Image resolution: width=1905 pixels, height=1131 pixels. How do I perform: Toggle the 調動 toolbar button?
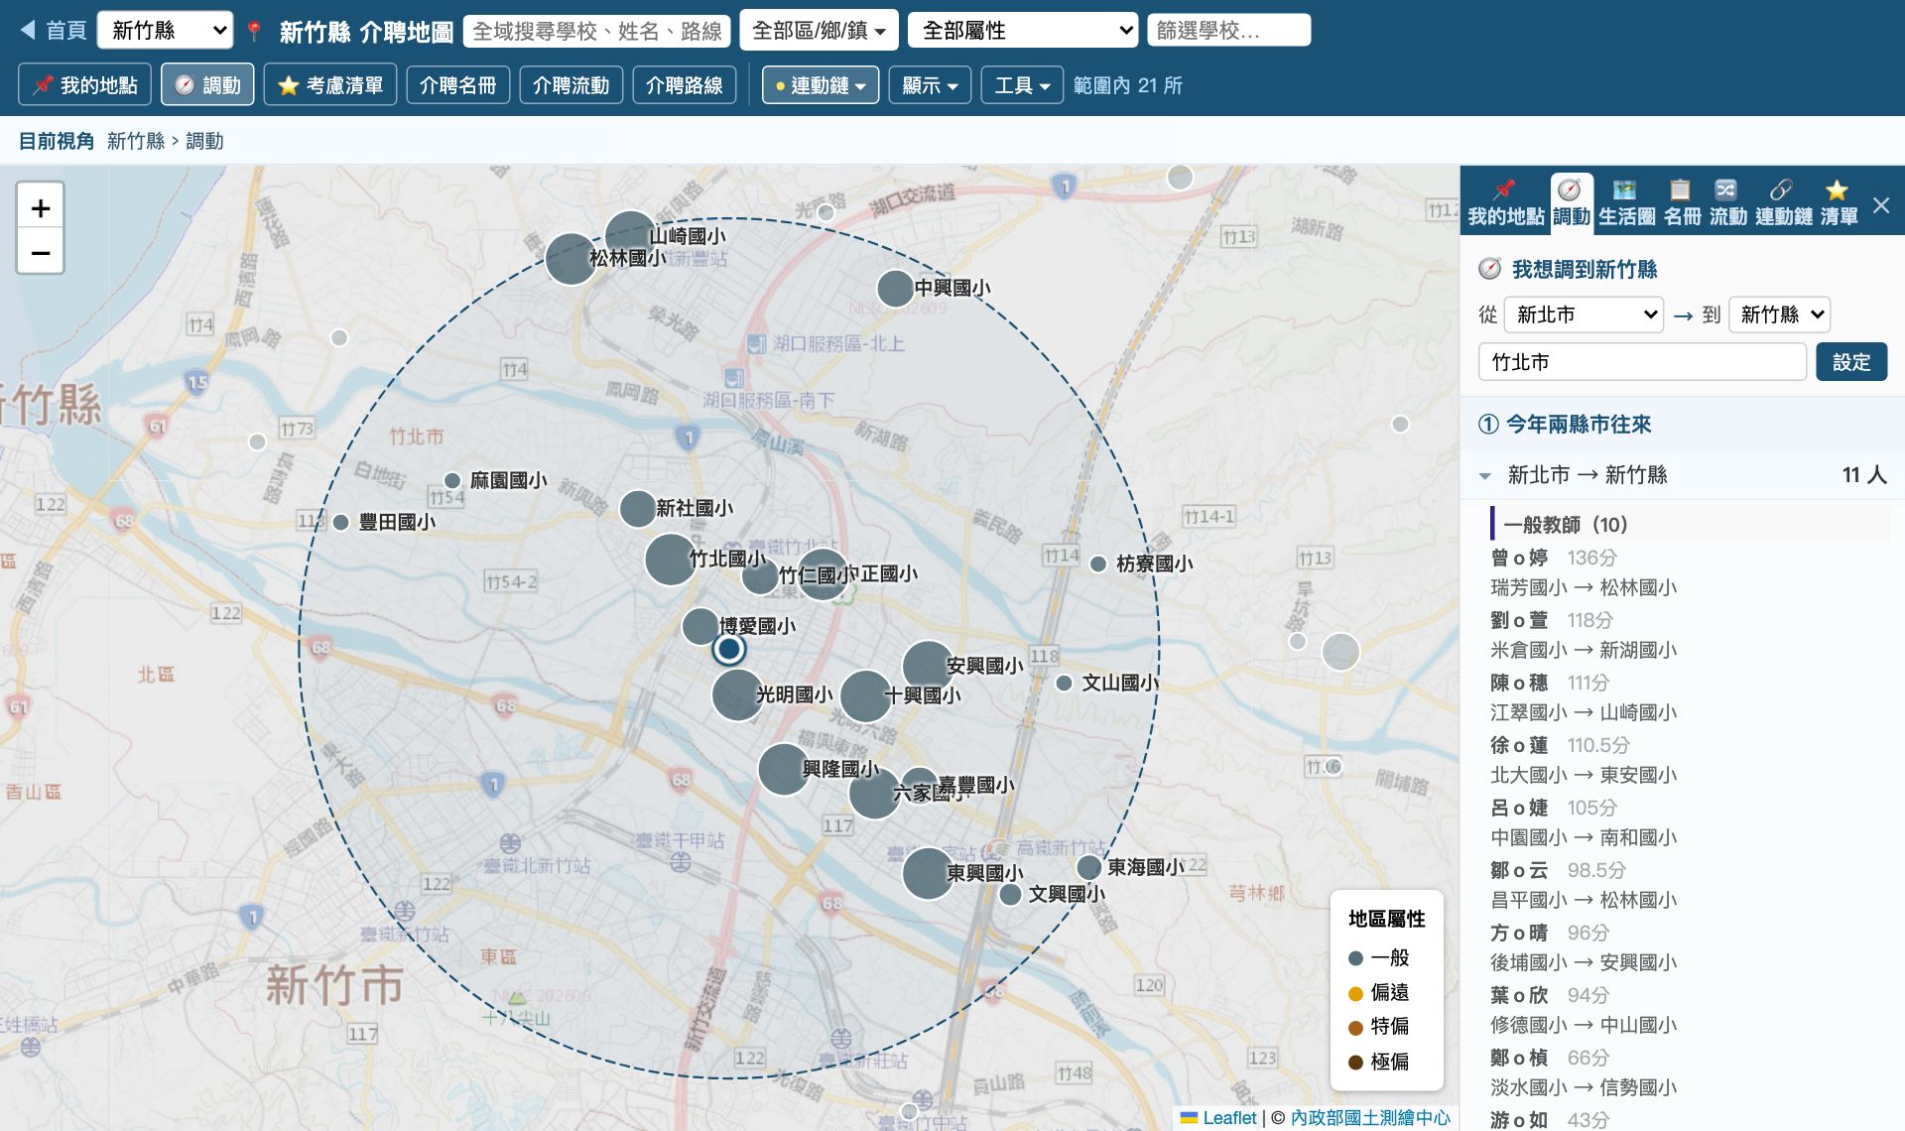208,85
